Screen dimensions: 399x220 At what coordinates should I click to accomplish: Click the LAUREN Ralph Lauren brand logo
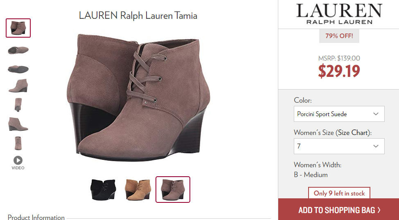(339, 14)
